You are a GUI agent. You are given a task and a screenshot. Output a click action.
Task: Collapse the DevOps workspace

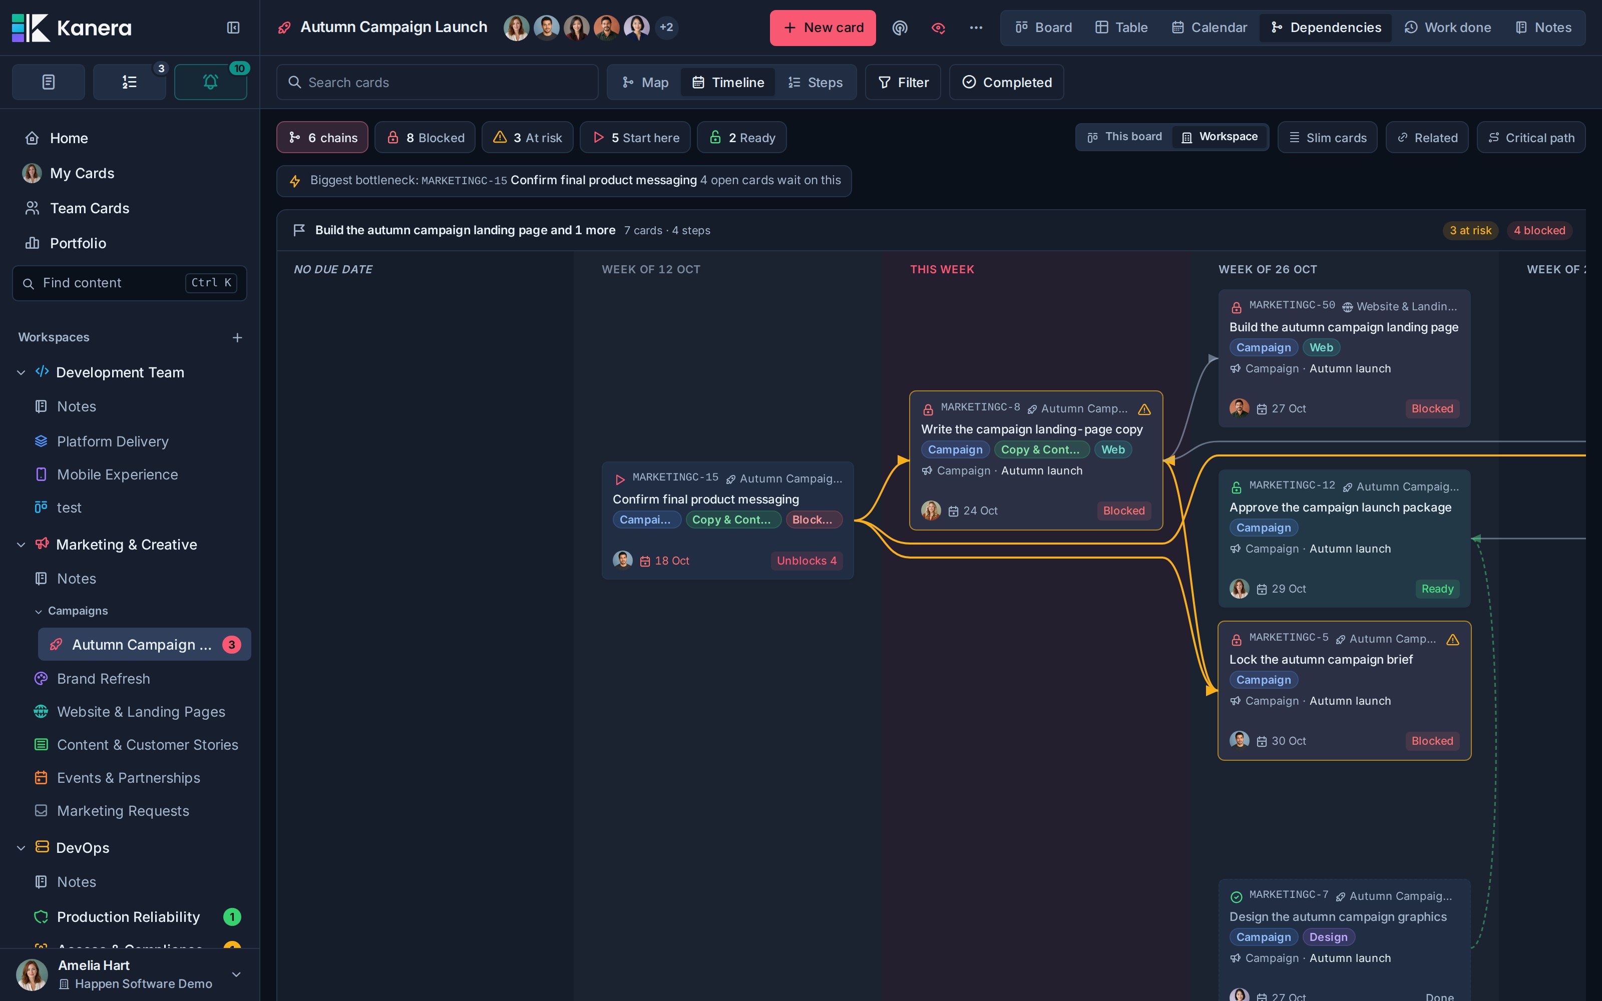tap(21, 848)
